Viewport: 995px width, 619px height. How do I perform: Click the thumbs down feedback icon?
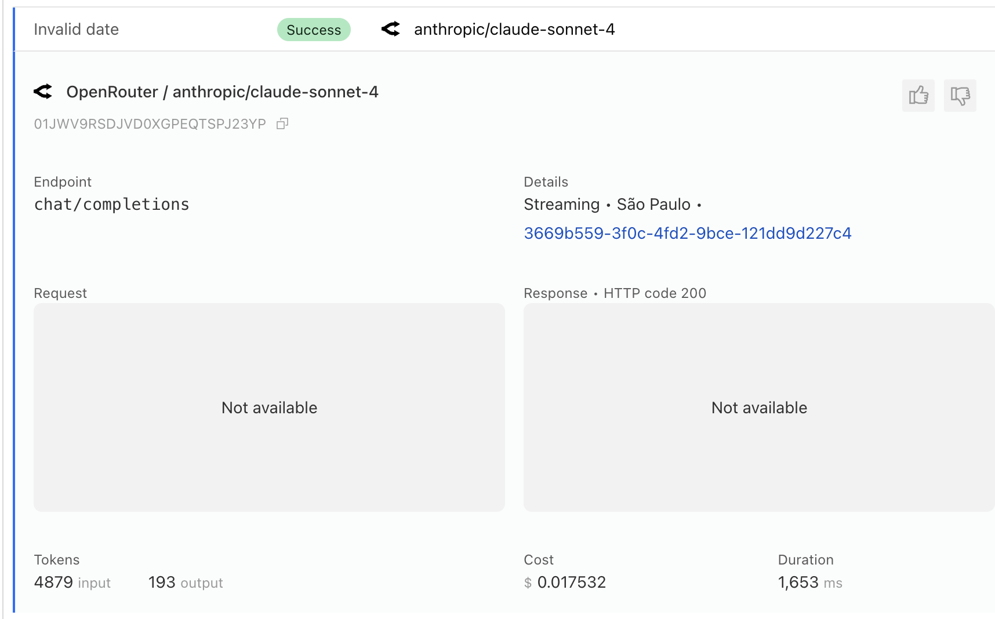pyautogui.click(x=960, y=96)
